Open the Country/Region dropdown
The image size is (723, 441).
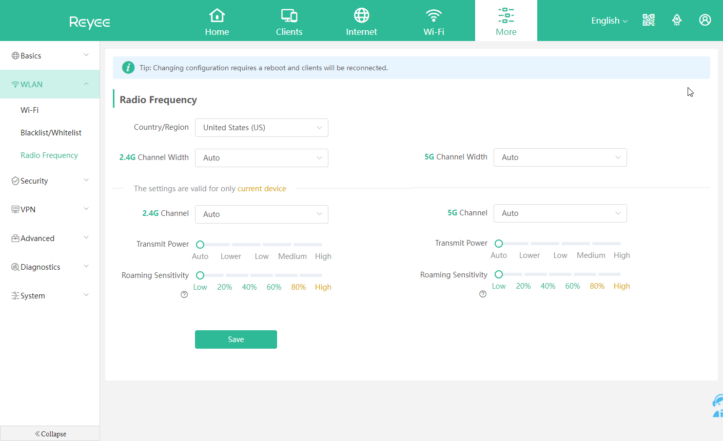[x=261, y=128]
